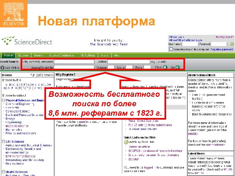Click the Issue field

point(129,67)
